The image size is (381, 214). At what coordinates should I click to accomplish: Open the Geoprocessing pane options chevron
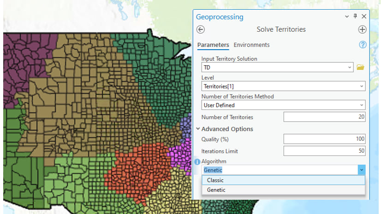coord(347,16)
